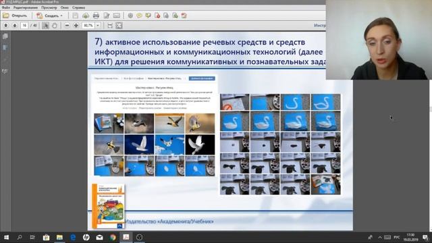Screen dimensions: 432x243
Task: Open Task View from the taskbar
Action: (x=32, y=237)
